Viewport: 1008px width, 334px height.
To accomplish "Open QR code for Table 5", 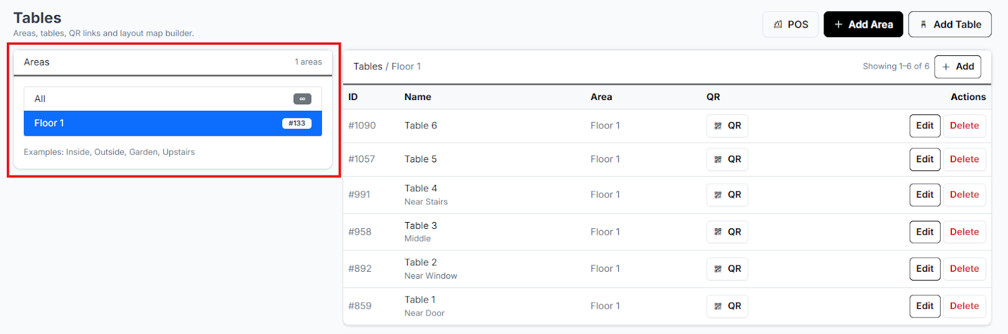I will [x=727, y=159].
